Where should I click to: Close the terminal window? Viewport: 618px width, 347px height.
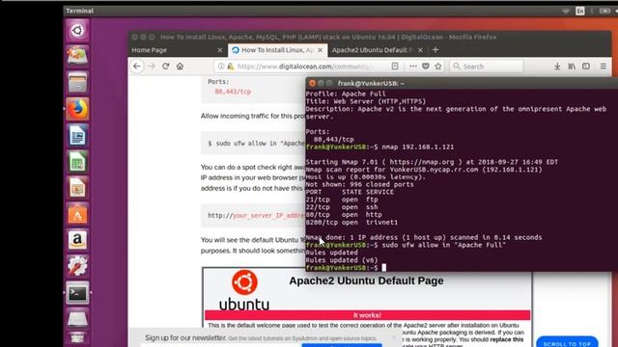(x=312, y=83)
